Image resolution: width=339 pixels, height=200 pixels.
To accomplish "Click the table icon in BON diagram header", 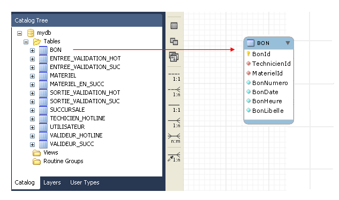I will [x=250, y=43].
